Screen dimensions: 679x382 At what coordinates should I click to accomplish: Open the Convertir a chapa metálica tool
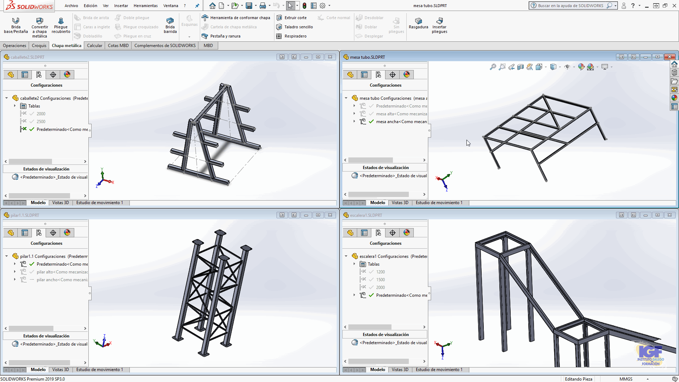[40, 25]
